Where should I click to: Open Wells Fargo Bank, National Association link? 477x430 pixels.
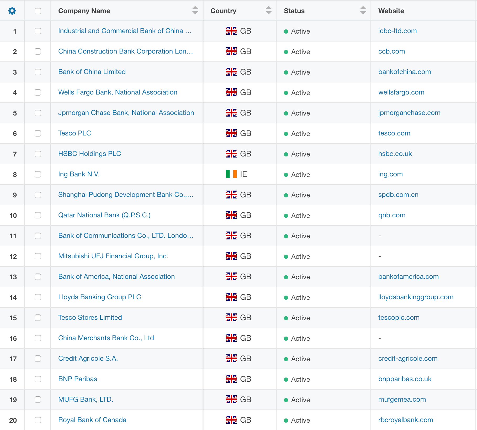(118, 92)
